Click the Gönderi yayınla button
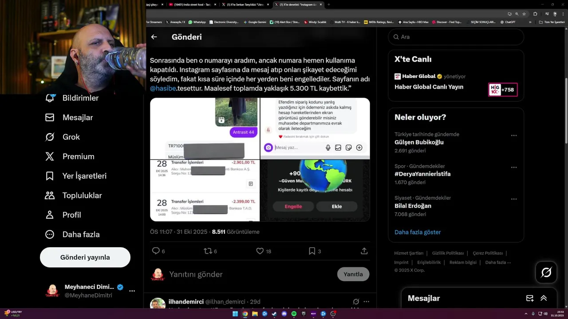 [85, 257]
